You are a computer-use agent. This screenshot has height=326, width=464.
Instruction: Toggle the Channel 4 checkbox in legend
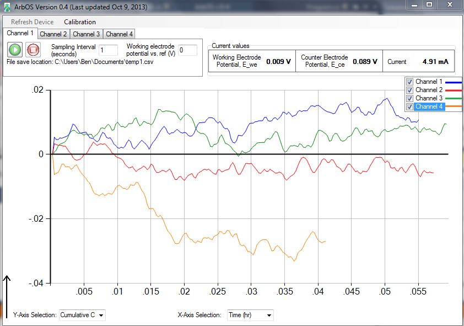click(x=409, y=106)
